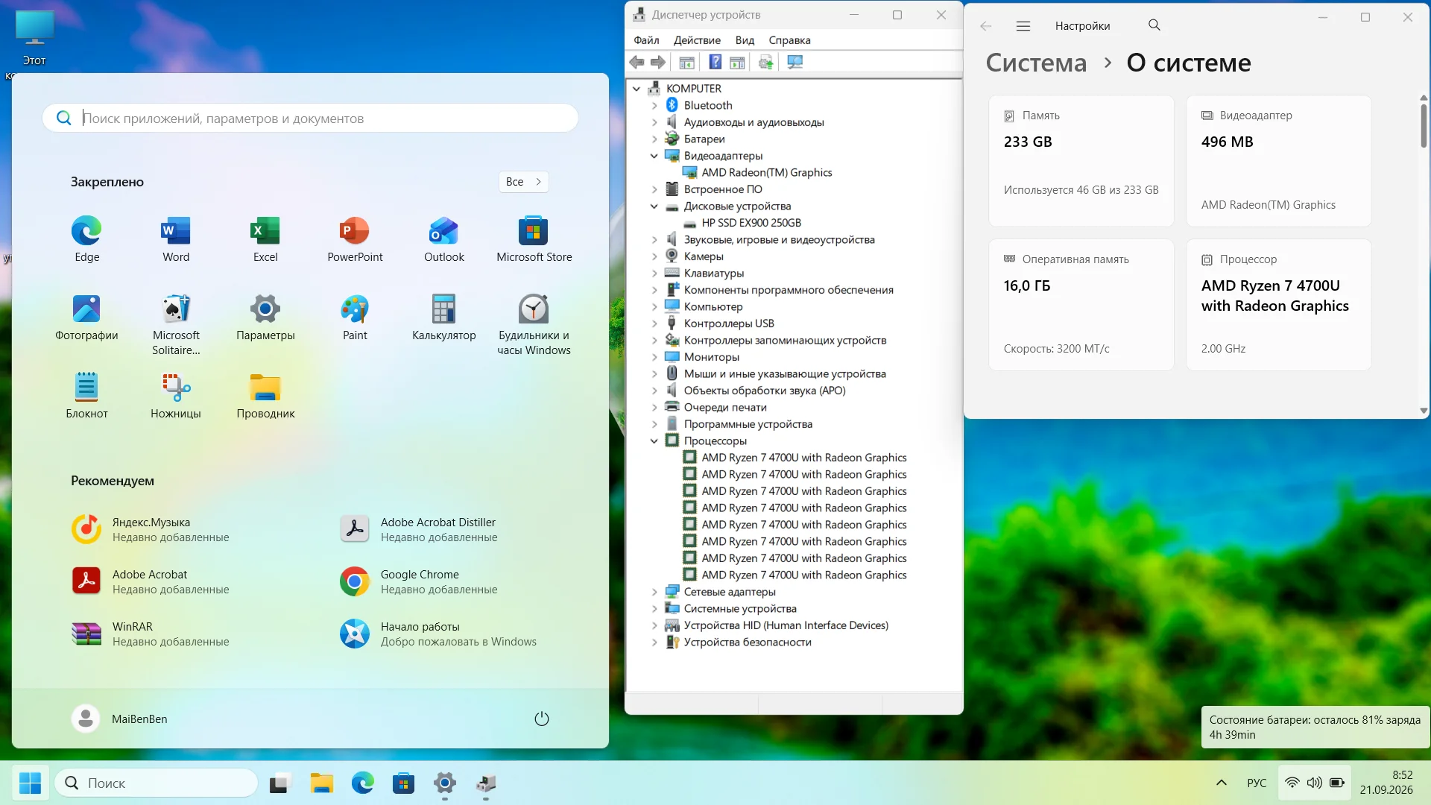Open Task View from the taskbar
The image size is (1431, 805).
point(279,783)
